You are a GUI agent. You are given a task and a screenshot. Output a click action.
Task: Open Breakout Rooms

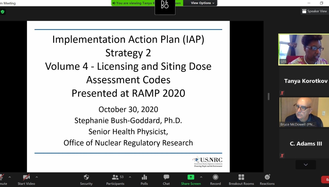click(x=241, y=177)
